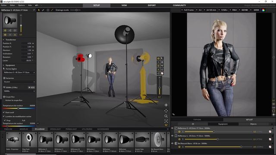
Task: Open the ISO100 dropdown
Action: 244,10
